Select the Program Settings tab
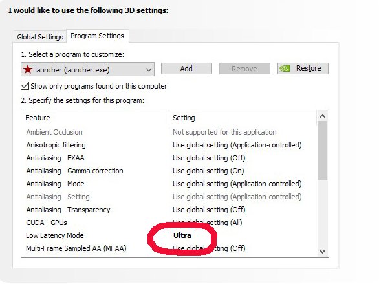Screen dimensions: 390x284 click(x=97, y=36)
